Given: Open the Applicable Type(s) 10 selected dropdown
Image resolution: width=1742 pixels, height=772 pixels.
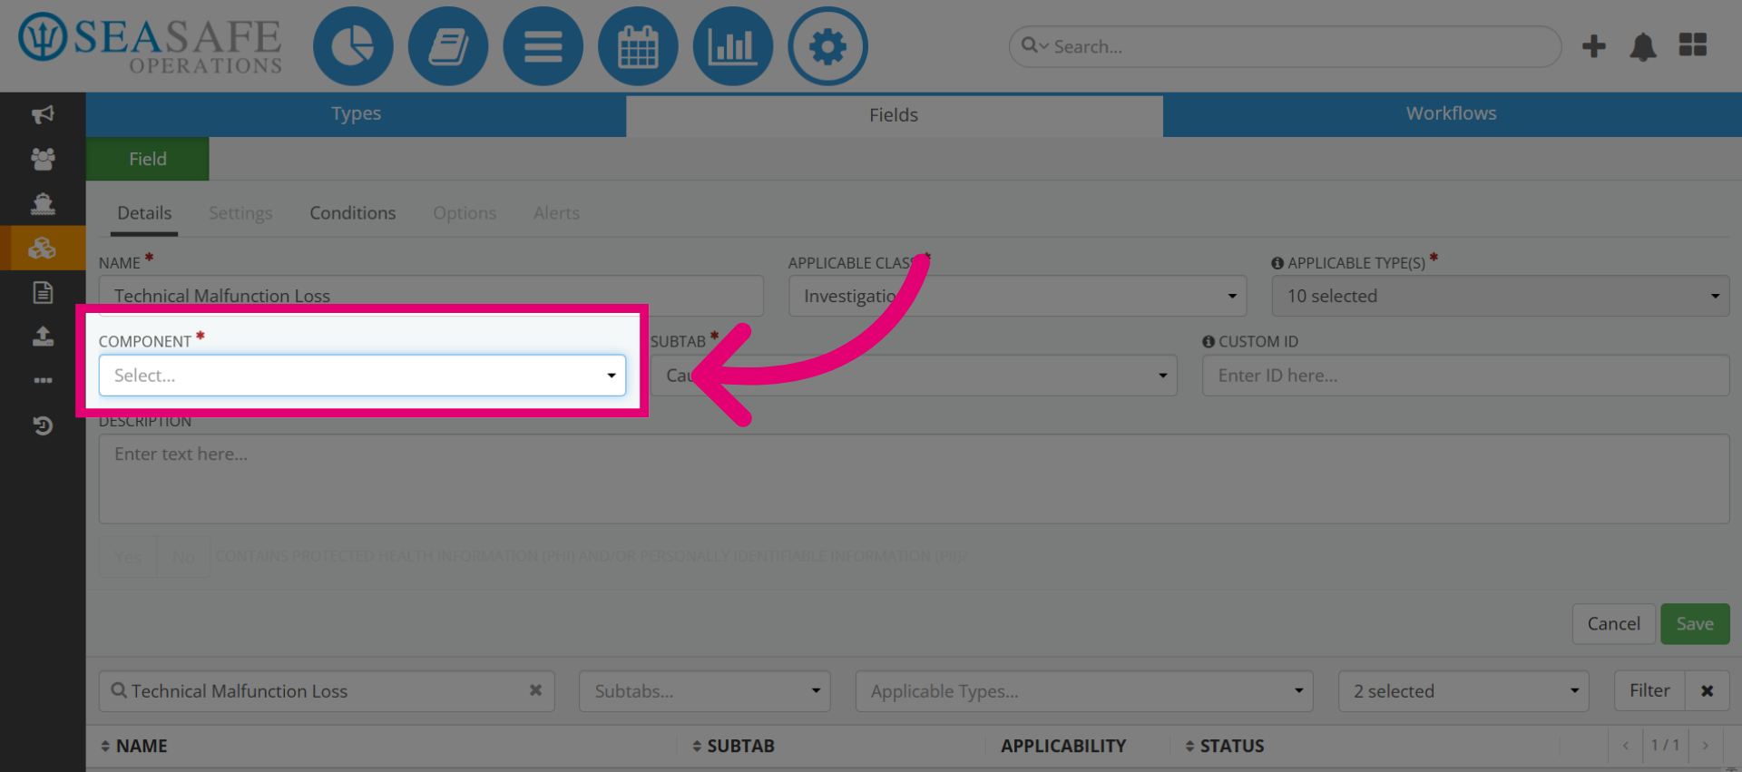Looking at the screenshot, I should [1500, 297].
